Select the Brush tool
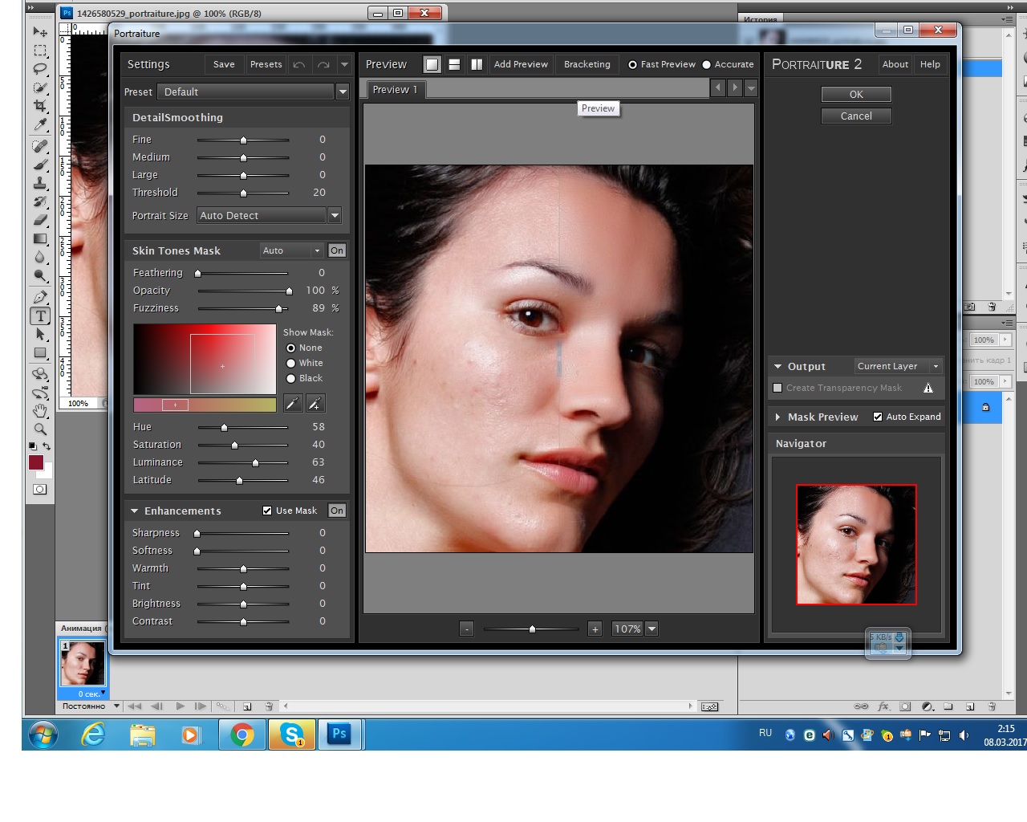The width and height of the screenshot is (1027, 822). (39, 165)
